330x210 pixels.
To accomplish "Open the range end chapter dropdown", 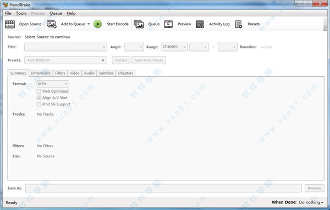I will pyautogui.click(x=228, y=47).
